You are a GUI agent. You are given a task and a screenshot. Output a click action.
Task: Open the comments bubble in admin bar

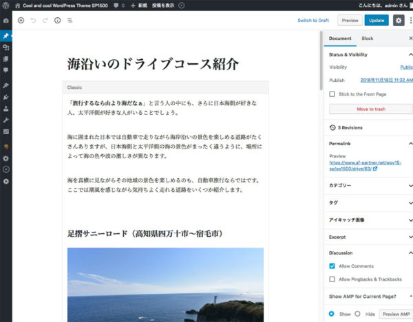point(116,6)
